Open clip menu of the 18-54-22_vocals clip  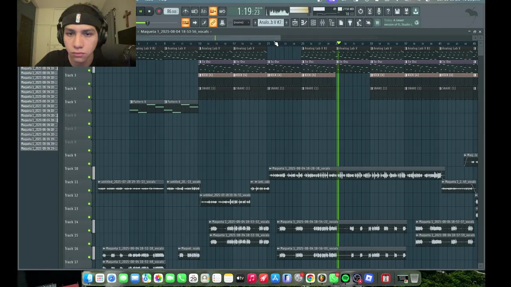pos(279,222)
